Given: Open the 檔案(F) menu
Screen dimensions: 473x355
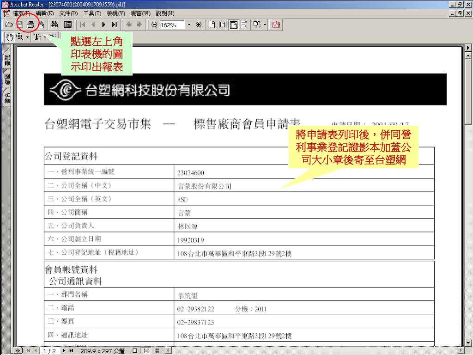Looking at the screenshot, I should [21, 13].
